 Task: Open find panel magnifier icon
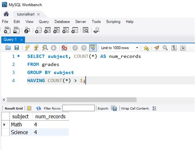click(165, 48)
